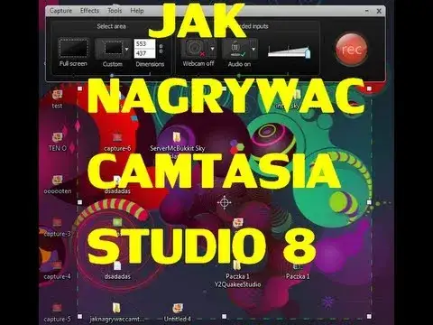The width and height of the screenshot is (433, 325).
Task: Select the Paczka 1 Y2QuakeeStudio folder icon
Action: (x=237, y=274)
